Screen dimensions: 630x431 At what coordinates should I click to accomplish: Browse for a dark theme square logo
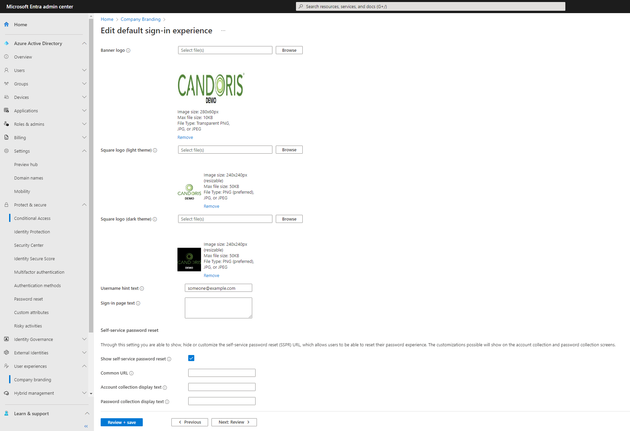[289, 219]
